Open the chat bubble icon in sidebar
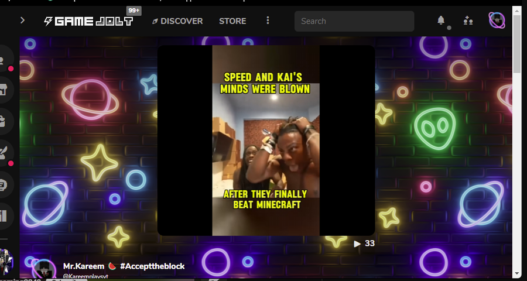 [x=4, y=185]
